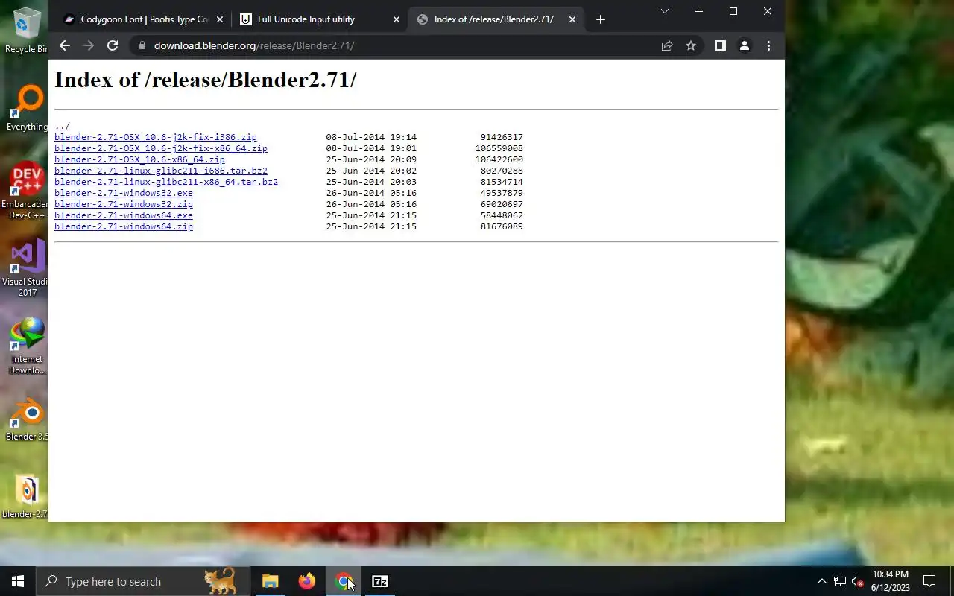954x596 pixels.
Task: Close the Index of /release/Blender2.71/ tab
Action: pyautogui.click(x=572, y=19)
